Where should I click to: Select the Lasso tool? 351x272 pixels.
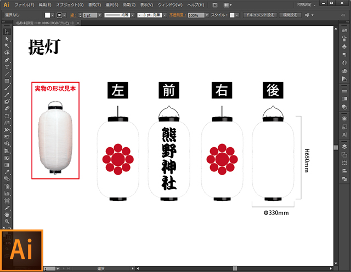click(7, 53)
